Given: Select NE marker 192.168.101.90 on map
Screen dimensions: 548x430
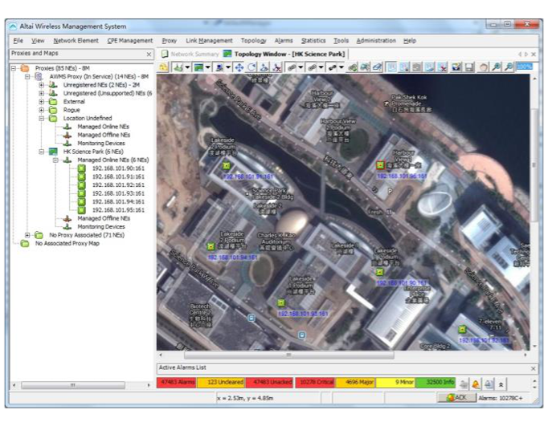Looking at the screenshot, I should (380, 271).
